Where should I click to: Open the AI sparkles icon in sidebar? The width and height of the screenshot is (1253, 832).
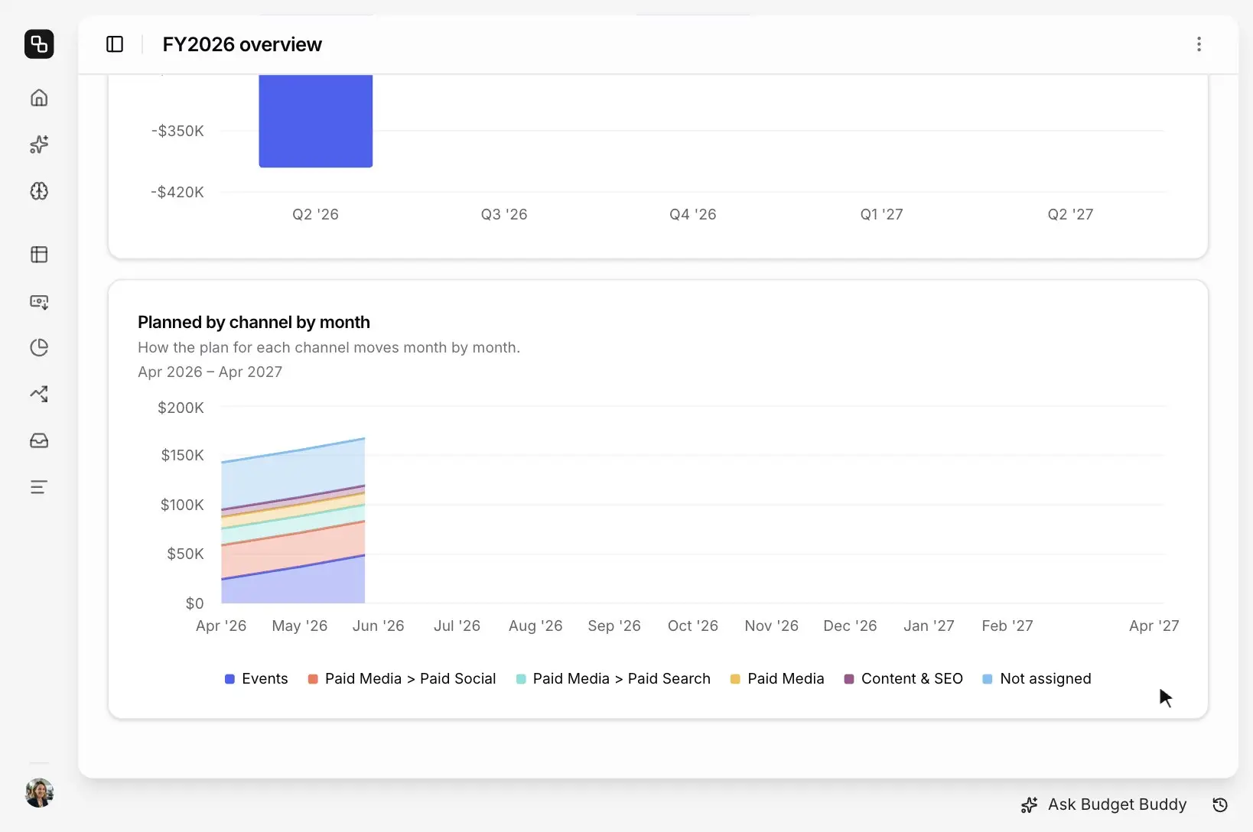coord(39,145)
